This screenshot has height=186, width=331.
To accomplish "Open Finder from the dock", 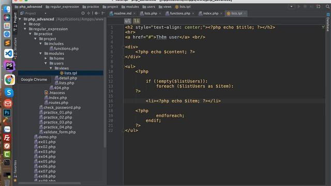I will coord(7,9).
